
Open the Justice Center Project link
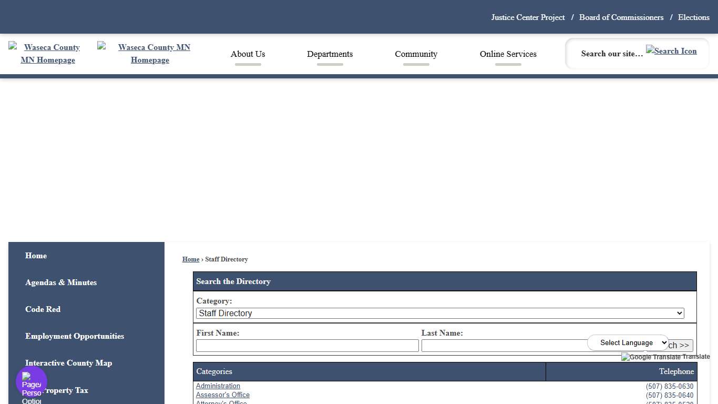[x=528, y=17]
